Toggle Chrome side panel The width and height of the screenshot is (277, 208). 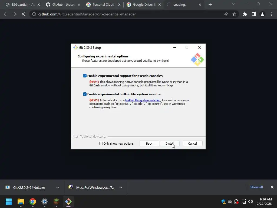pos(254,14)
